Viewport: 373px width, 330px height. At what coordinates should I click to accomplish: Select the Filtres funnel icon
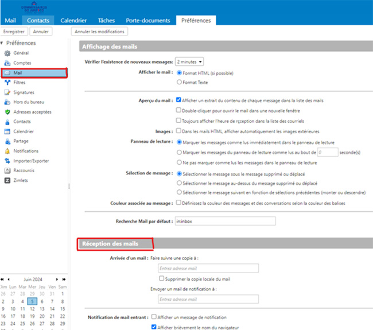pyautogui.click(x=7, y=82)
